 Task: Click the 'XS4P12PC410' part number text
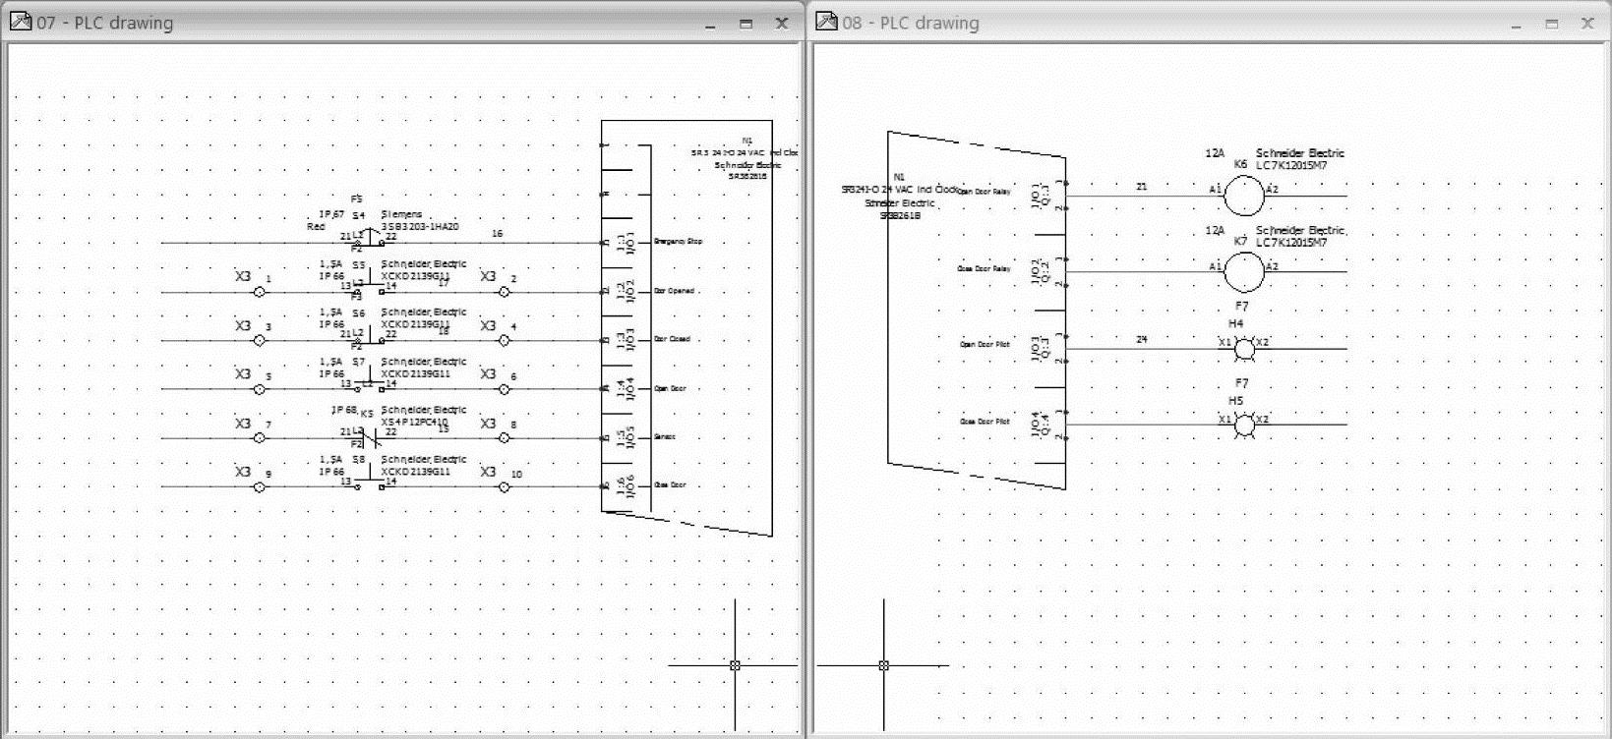pos(414,422)
